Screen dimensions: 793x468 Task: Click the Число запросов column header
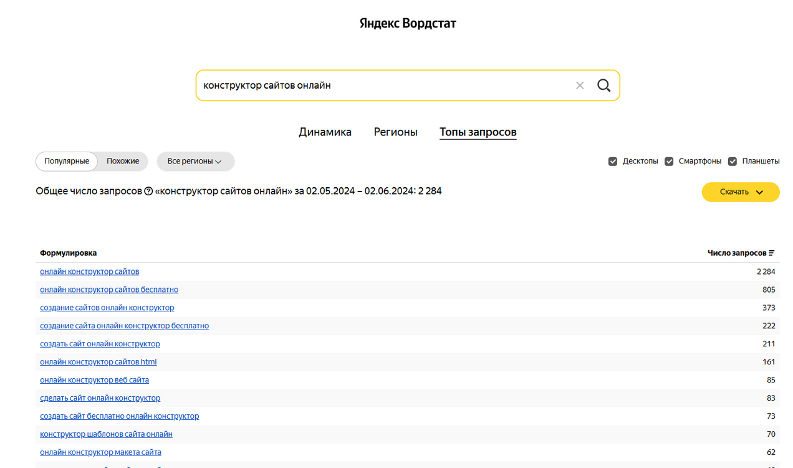(x=737, y=253)
